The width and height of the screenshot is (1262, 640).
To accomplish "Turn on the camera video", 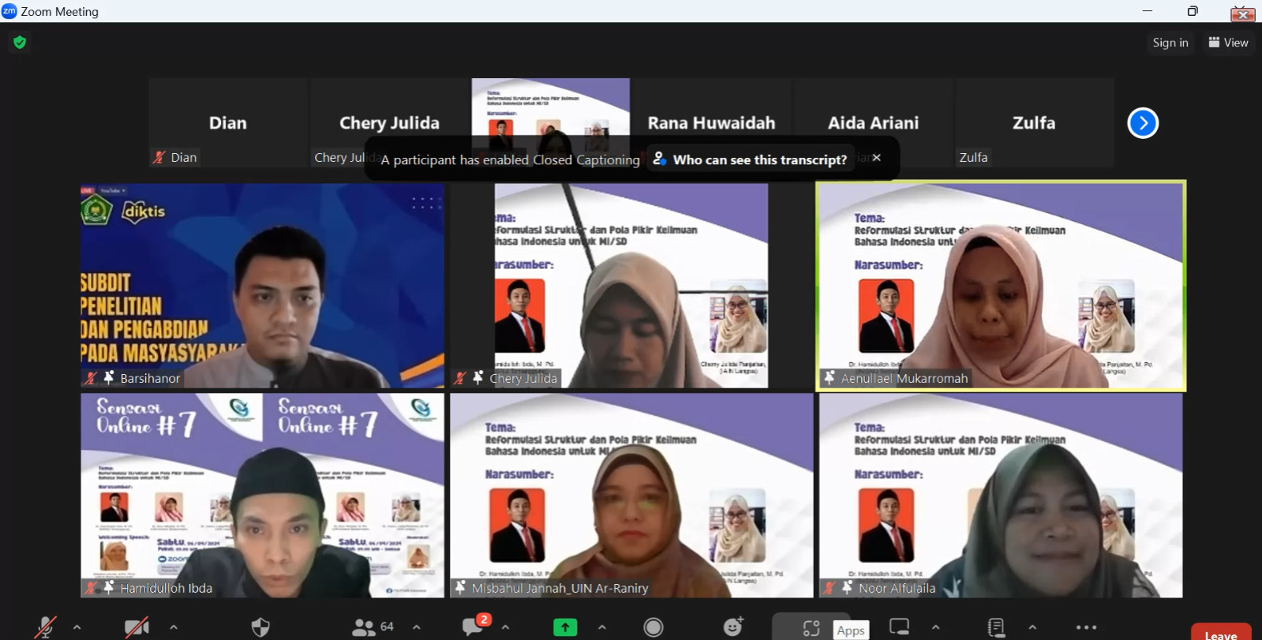I will tap(137, 627).
